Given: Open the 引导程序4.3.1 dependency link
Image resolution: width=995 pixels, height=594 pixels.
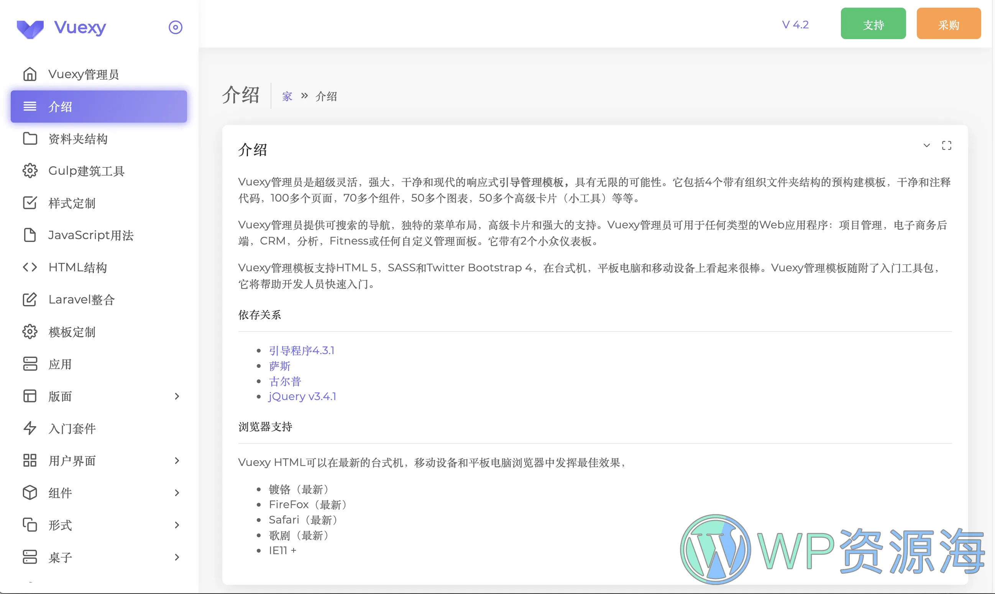Looking at the screenshot, I should 301,351.
